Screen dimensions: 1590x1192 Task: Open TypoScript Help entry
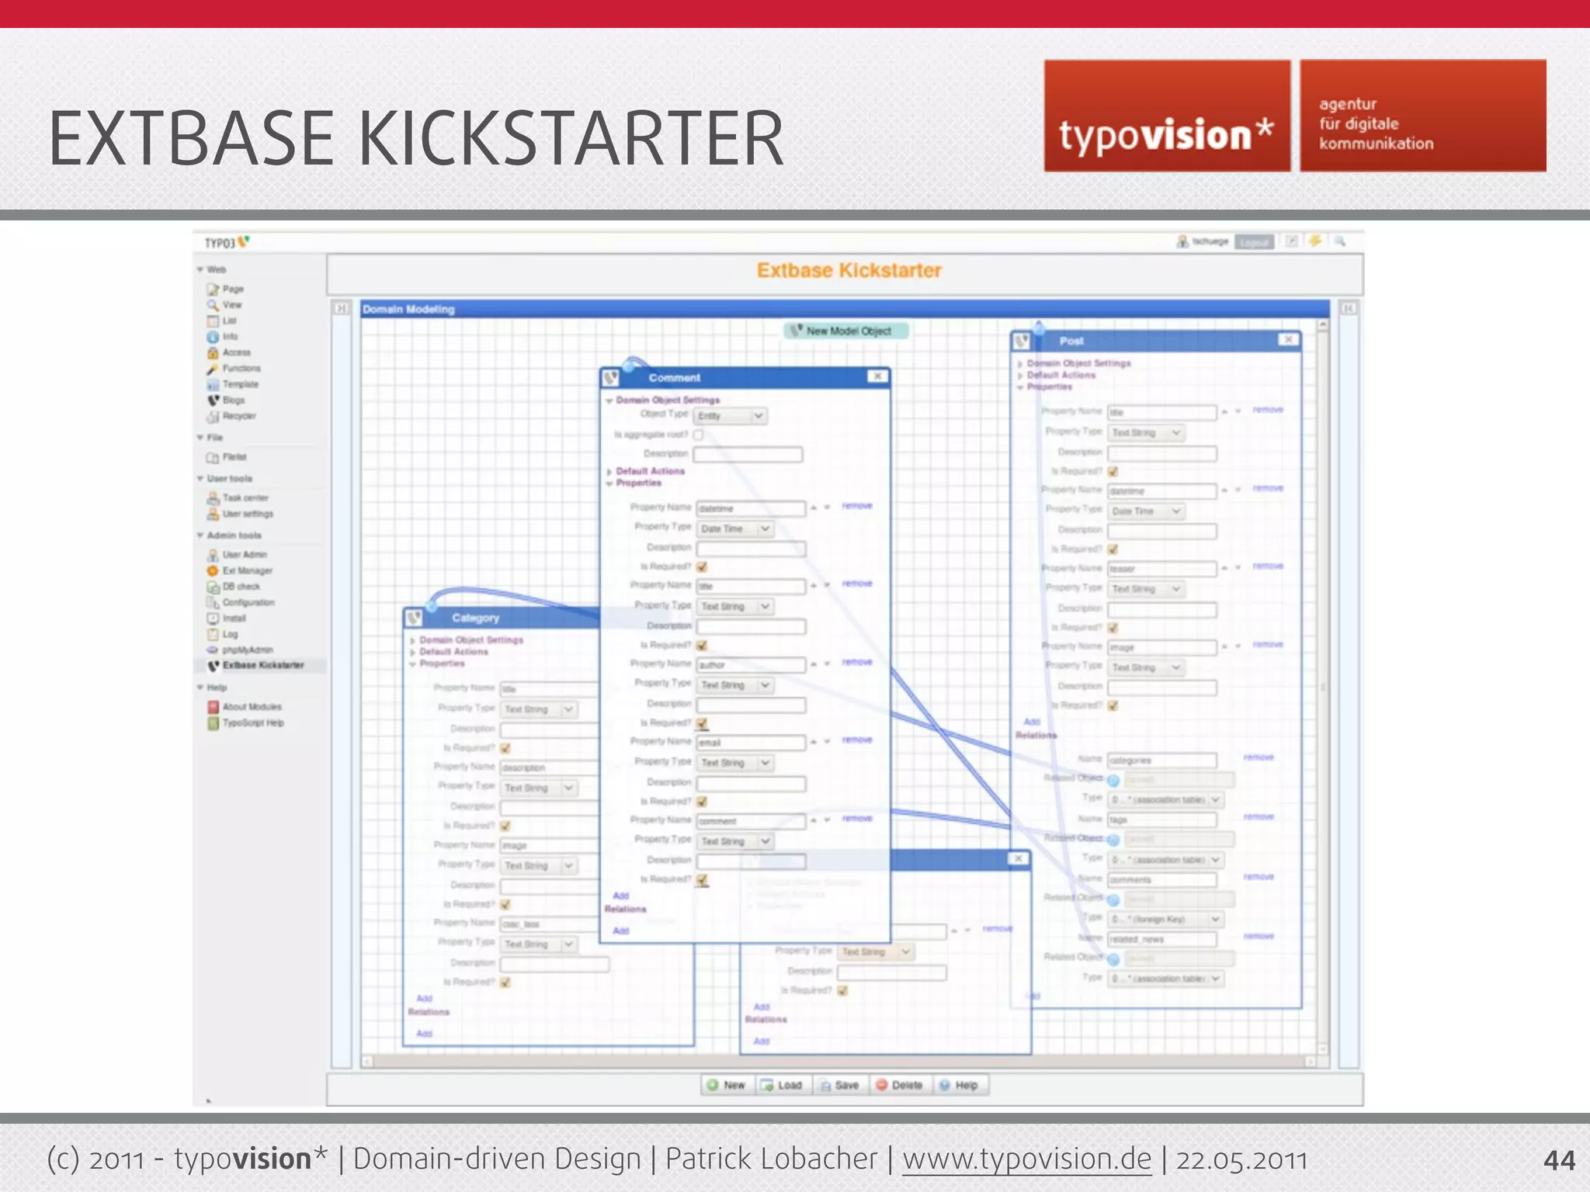(246, 723)
